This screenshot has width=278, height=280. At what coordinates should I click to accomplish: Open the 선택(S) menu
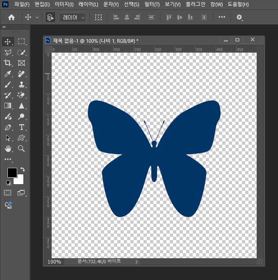(132, 4)
